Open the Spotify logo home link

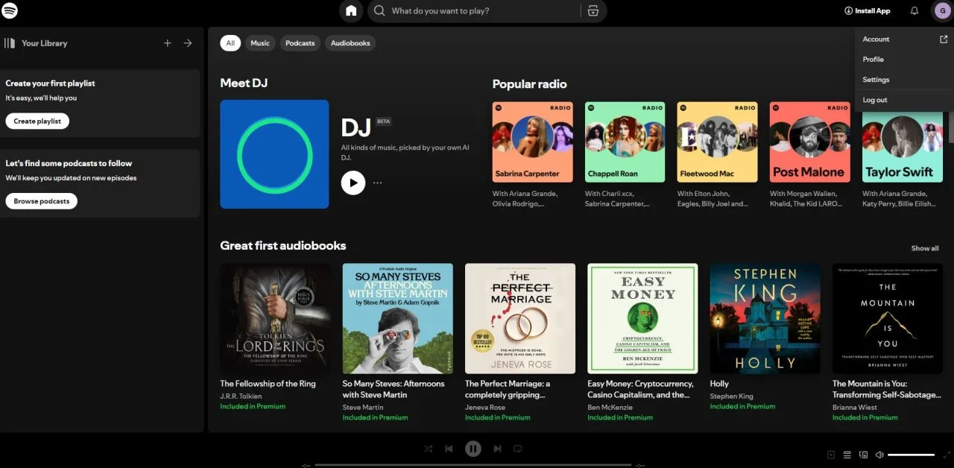pyautogui.click(x=10, y=10)
